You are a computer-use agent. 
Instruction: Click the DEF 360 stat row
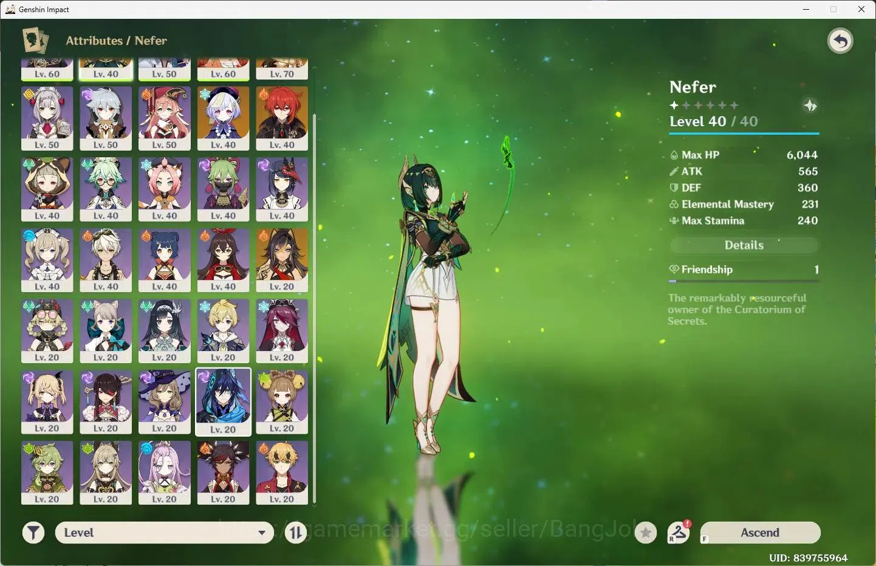pyautogui.click(x=744, y=188)
